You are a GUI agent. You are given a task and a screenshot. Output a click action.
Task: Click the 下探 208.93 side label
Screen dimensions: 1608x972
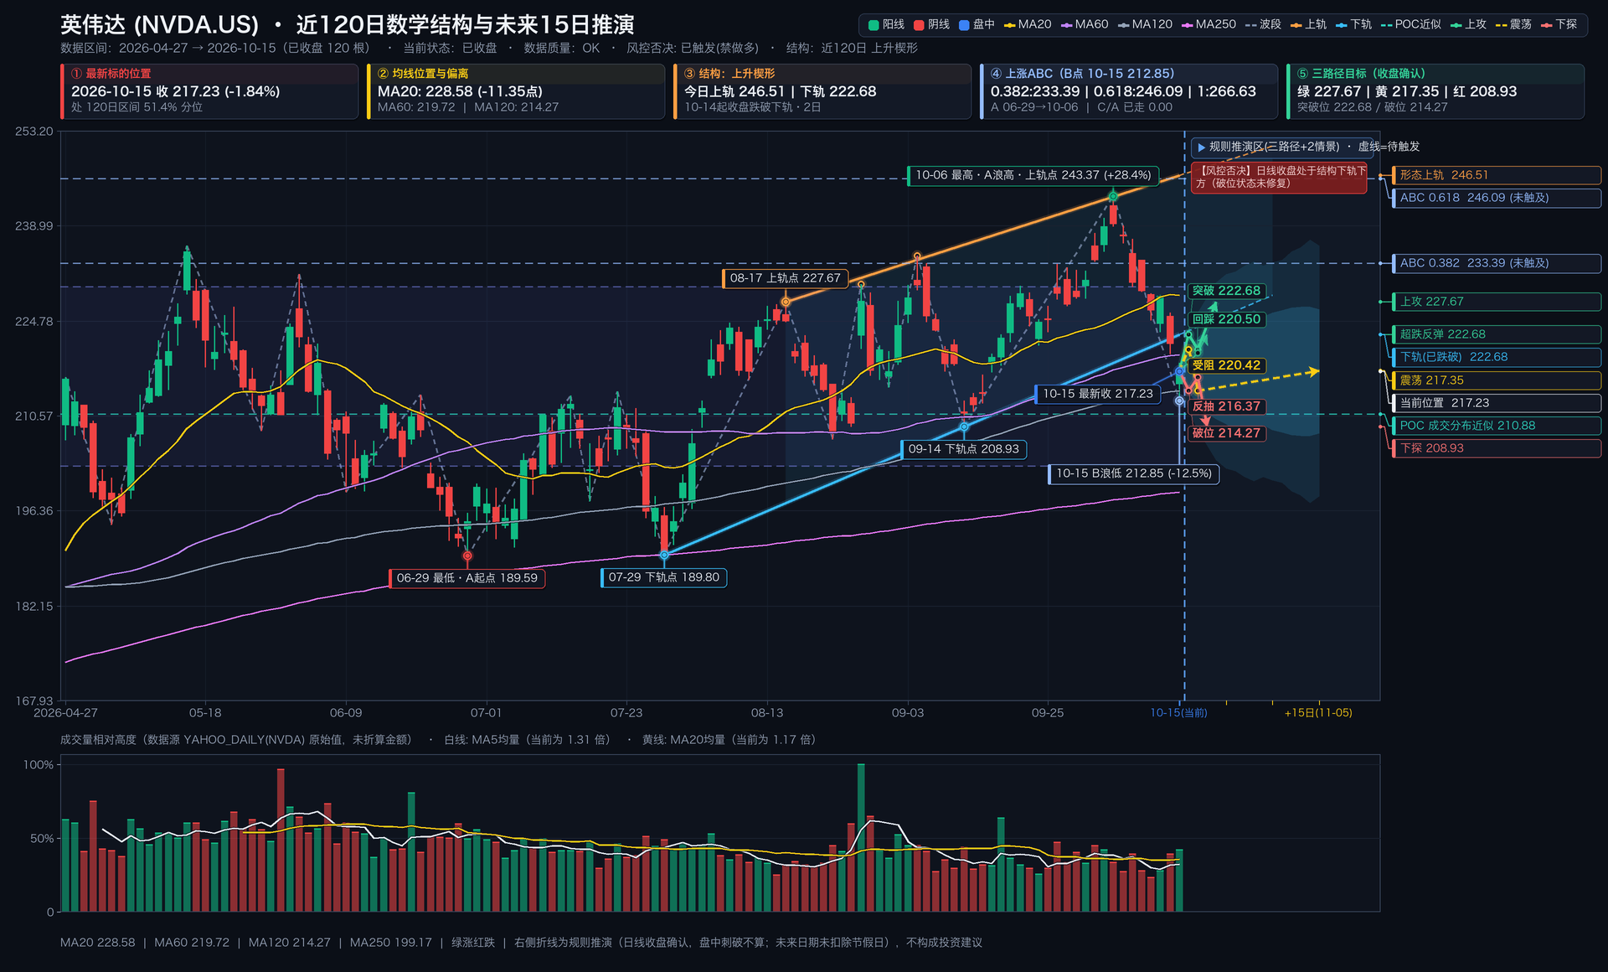pos(1497,448)
